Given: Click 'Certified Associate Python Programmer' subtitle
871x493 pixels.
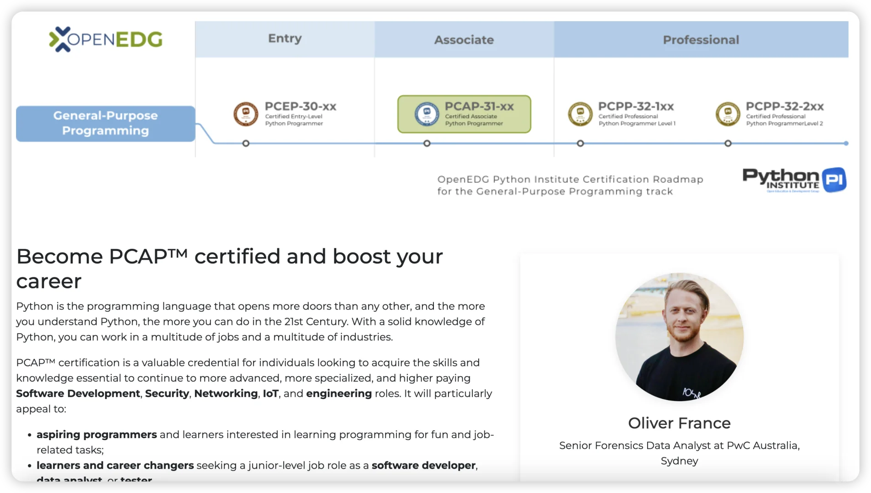Looking at the screenshot, I should coord(474,120).
